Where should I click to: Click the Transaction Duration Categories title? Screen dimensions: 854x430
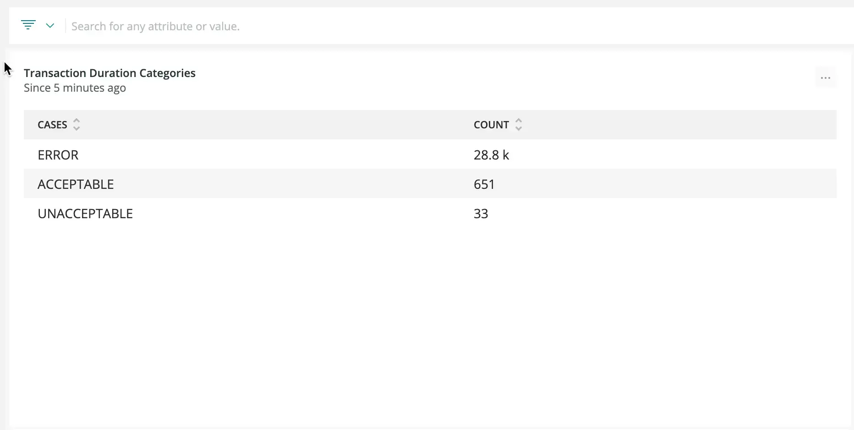point(109,73)
